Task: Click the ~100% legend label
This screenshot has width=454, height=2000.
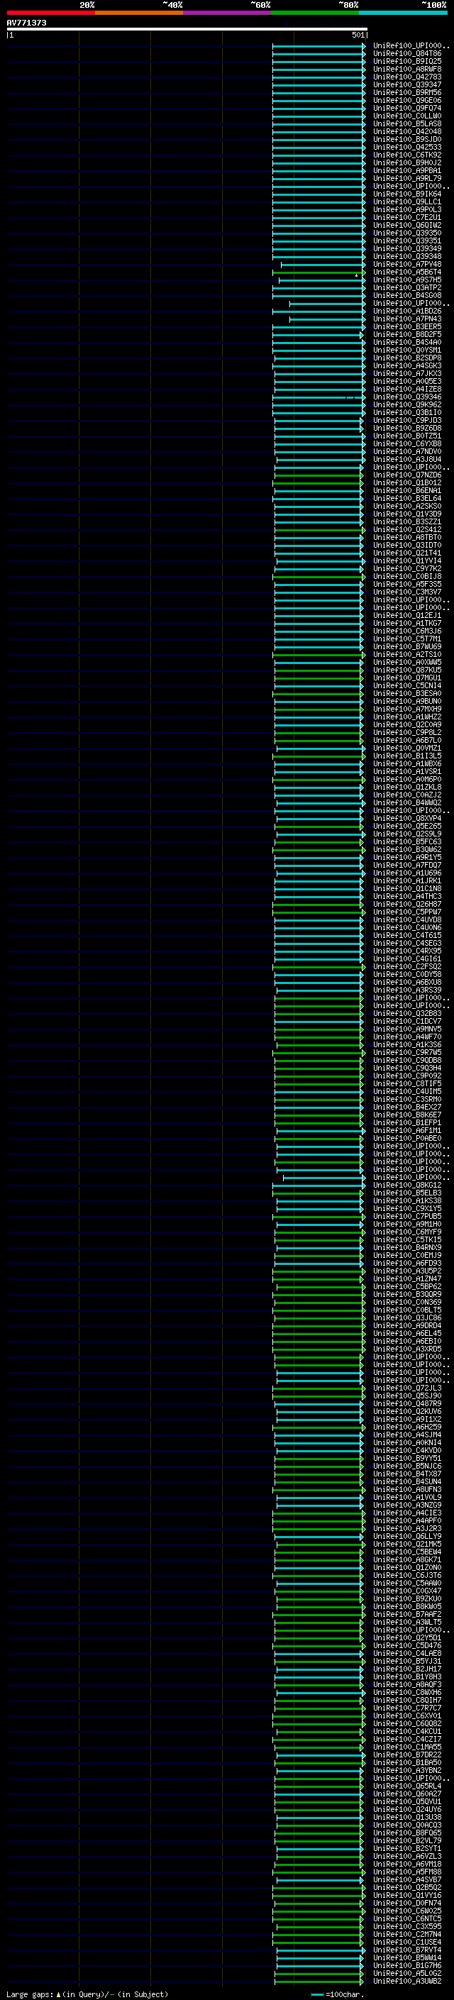Action: [434, 5]
